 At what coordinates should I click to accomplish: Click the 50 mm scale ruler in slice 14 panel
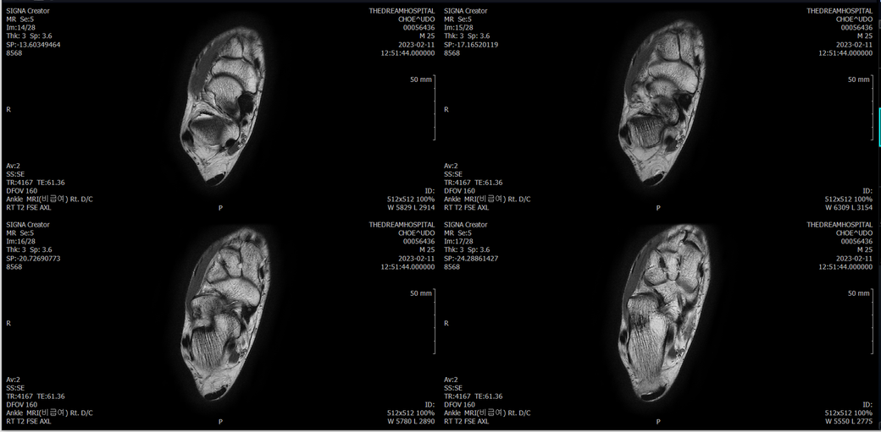point(433,108)
